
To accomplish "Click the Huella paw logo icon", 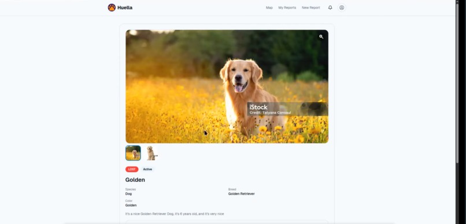I will (112, 7).
